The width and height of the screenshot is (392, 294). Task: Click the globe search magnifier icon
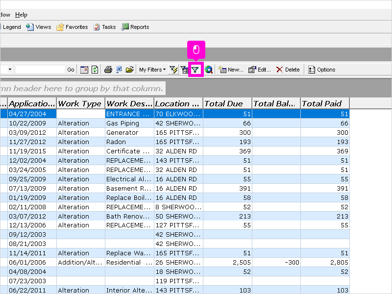[x=209, y=70]
